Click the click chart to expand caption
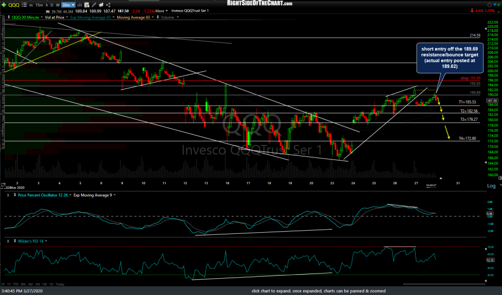The image size is (502, 295). point(318,291)
